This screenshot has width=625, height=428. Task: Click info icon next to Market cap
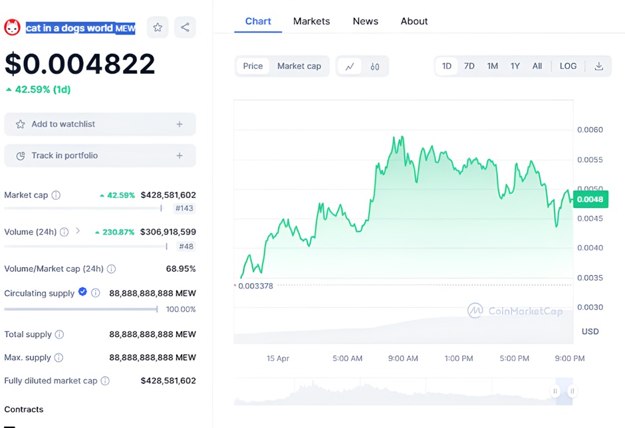coord(57,195)
